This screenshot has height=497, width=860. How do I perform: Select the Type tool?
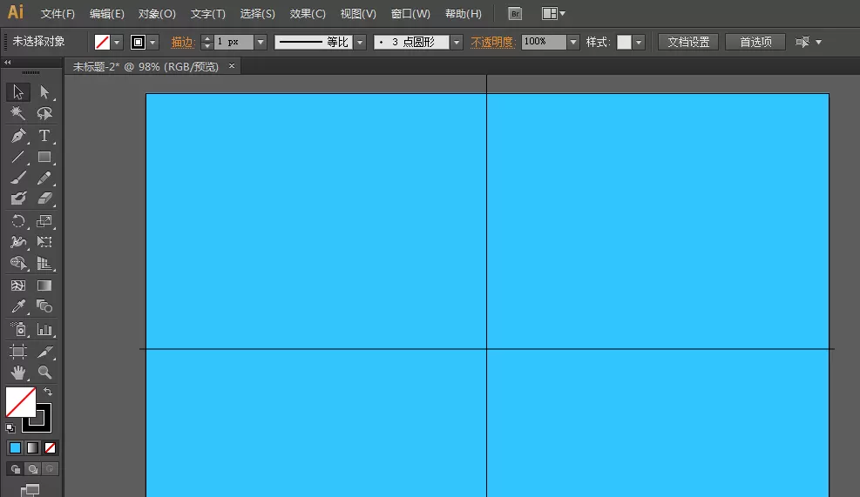pyautogui.click(x=44, y=135)
